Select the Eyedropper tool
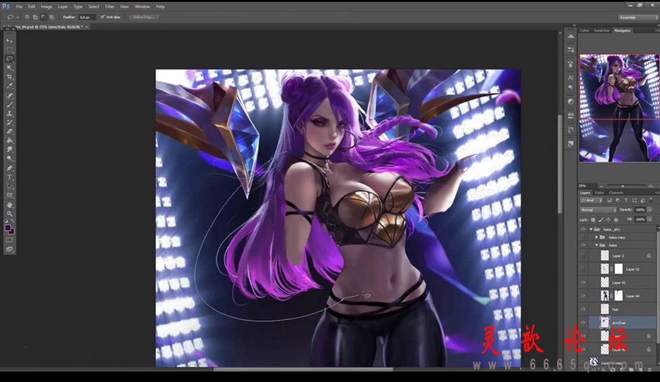The width and height of the screenshot is (660, 382). click(9, 86)
